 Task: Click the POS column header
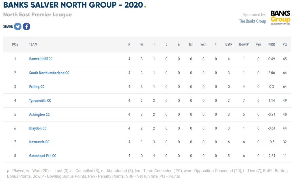point(15,44)
